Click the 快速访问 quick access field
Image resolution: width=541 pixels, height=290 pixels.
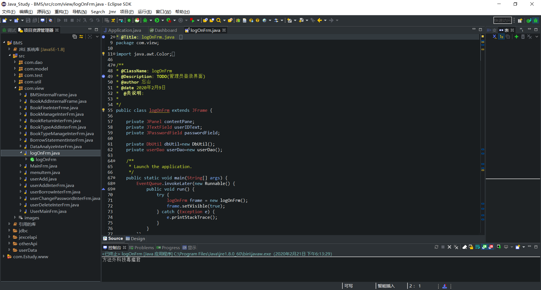[x=502, y=20]
